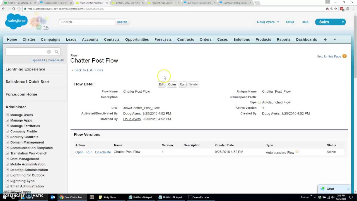This screenshot has height=201, width=357.
Task: Expand Manage Users in sidebar
Action: [7, 115]
